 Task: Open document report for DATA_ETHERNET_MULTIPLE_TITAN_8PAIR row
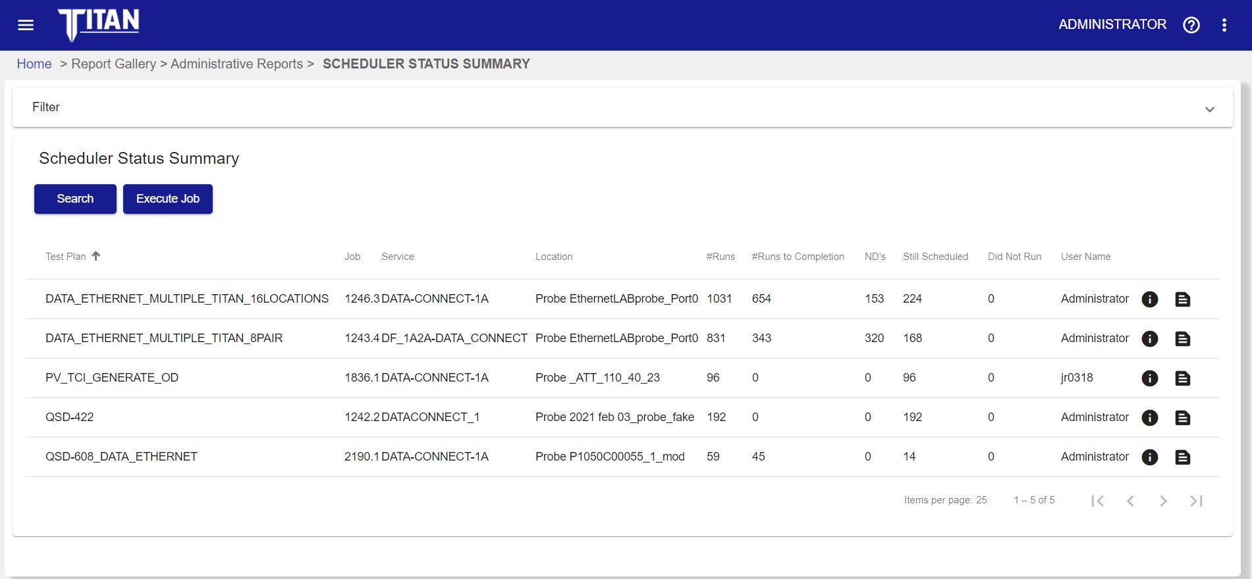click(x=1183, y=339)
